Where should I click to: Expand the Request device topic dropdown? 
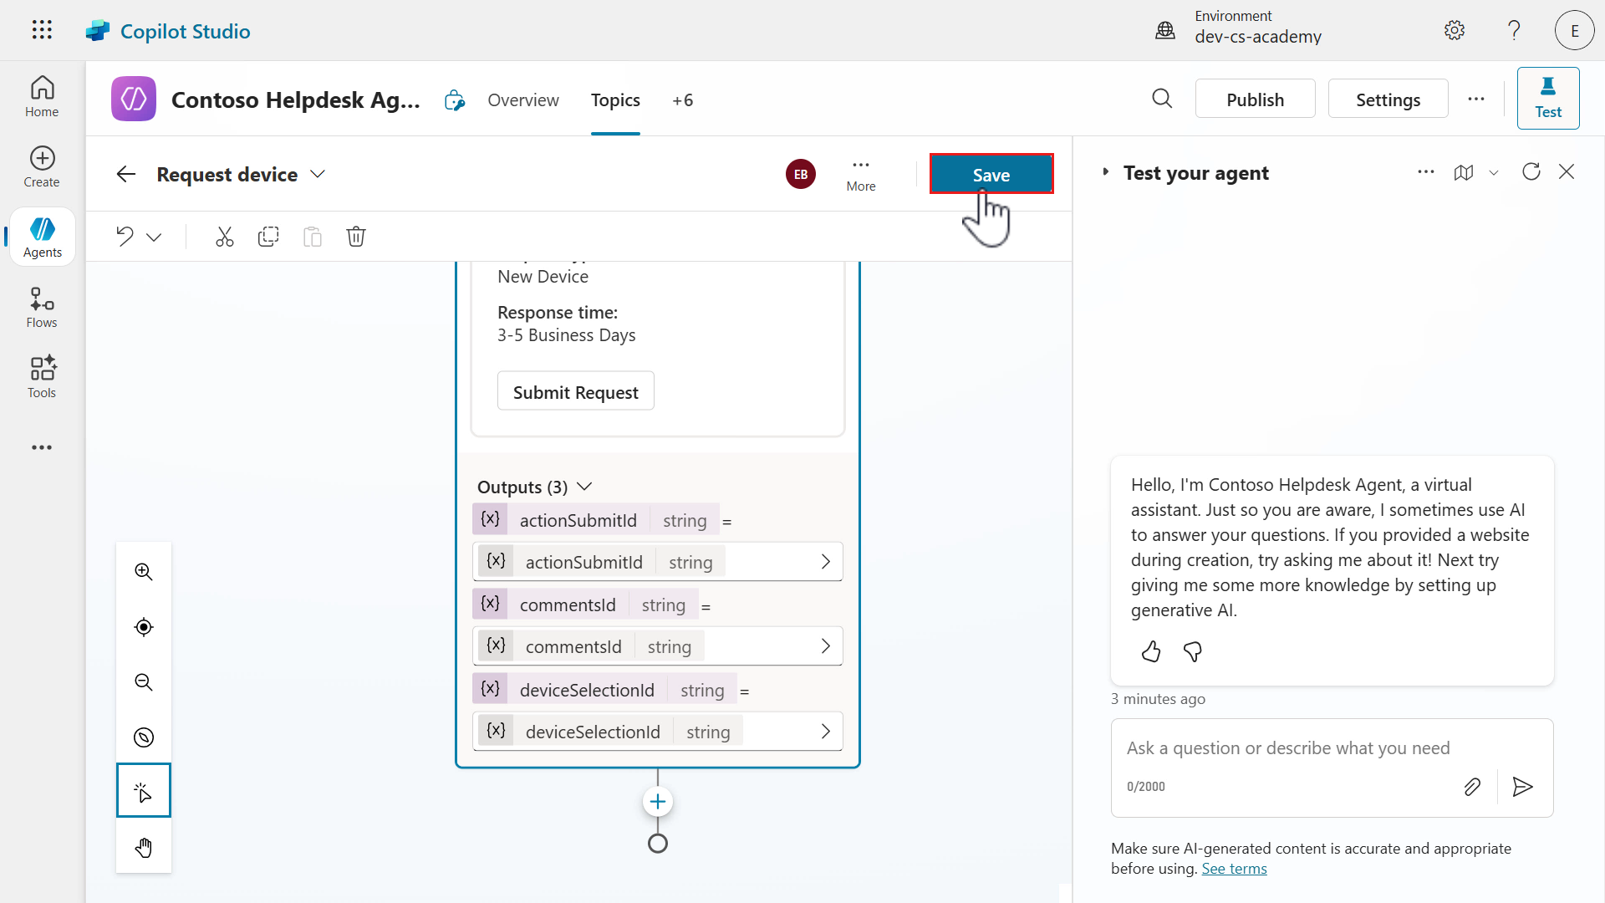(318, 174)
